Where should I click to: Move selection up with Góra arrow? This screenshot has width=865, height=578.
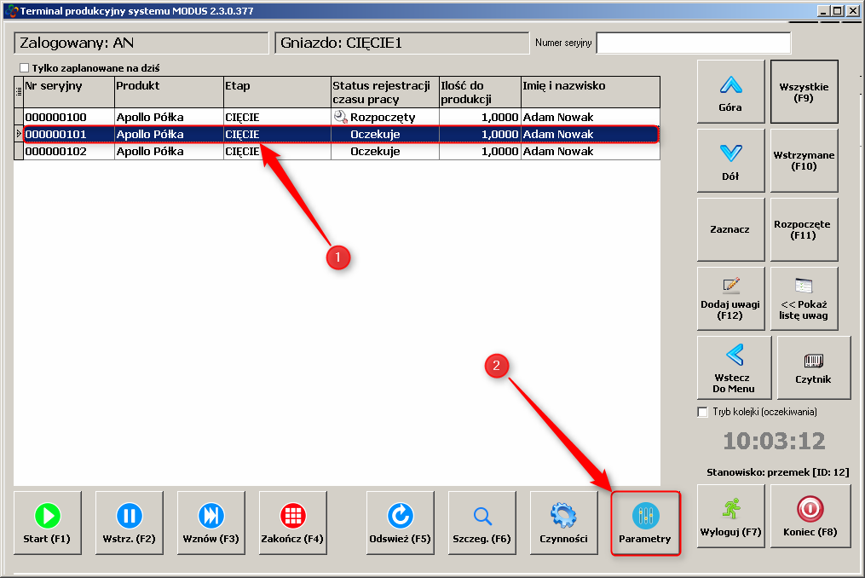click(x=730, y=92)
